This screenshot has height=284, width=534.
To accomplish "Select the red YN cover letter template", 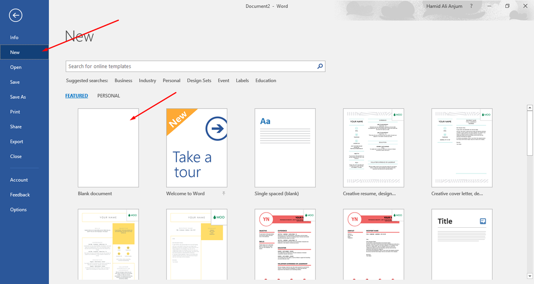I will click(x=373, y=244).
